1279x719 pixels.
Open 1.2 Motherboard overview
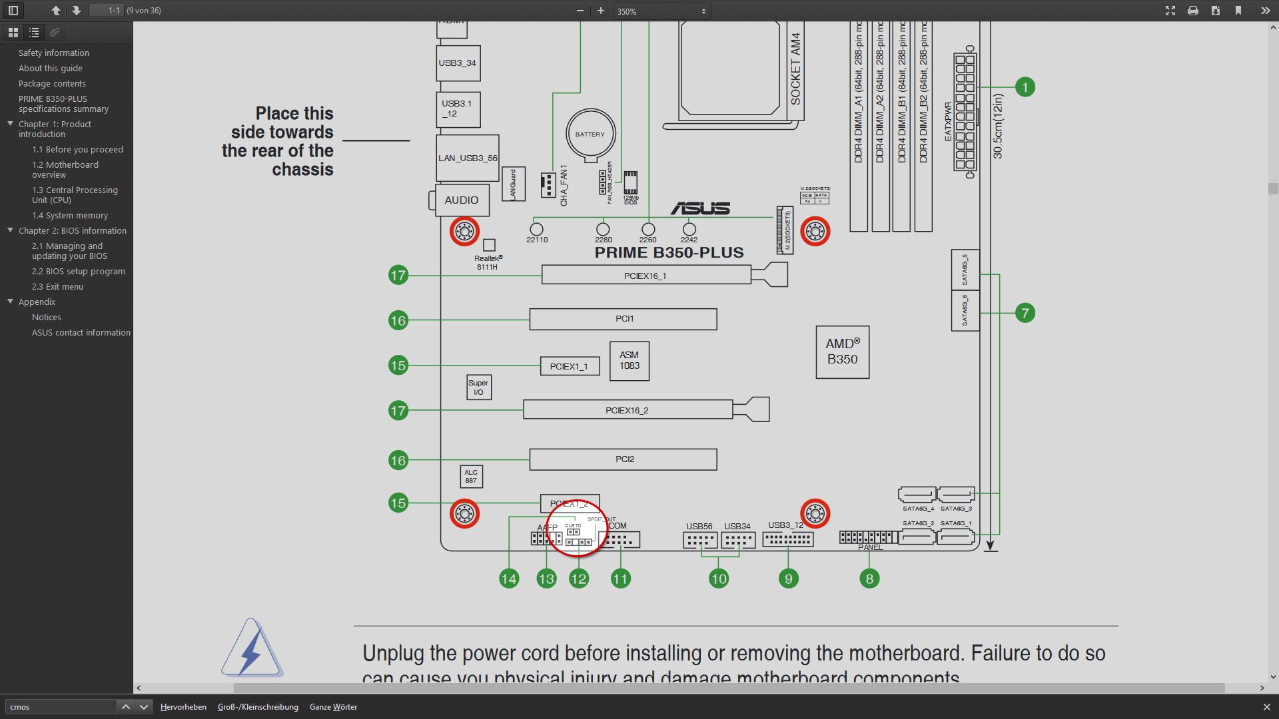point(65,170)
